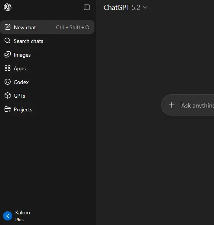
Task: Click the blue K profile avatar
Action: [x=8, y=216]
